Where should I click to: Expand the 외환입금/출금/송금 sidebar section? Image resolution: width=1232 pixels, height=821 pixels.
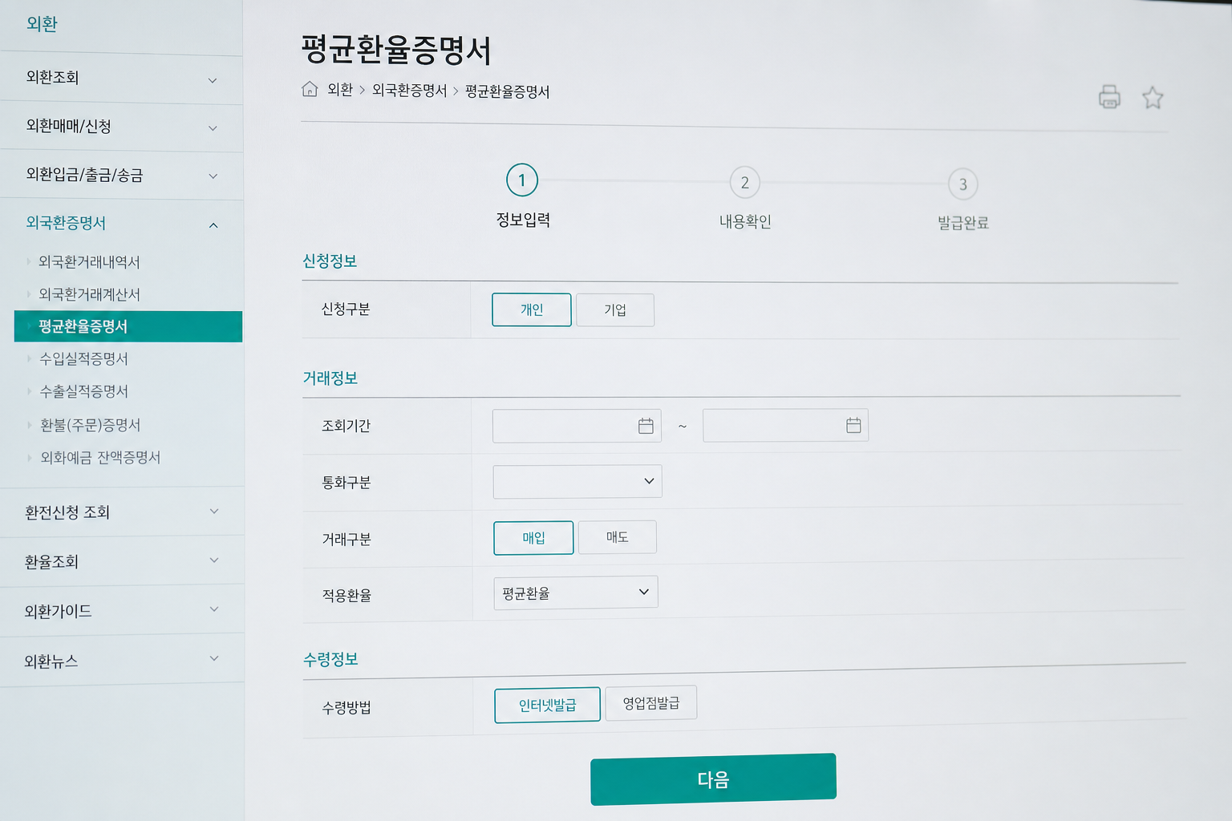[121, 175]
